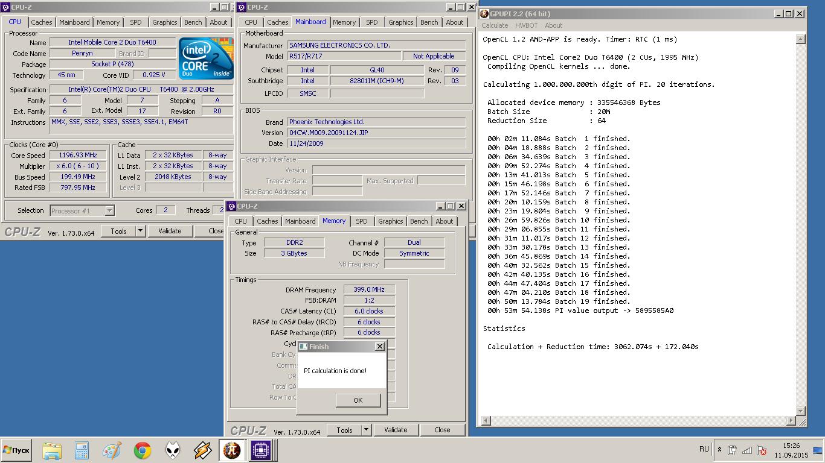Screen dimensions: 825x463
Task: Click the Intel Core 2 Duo logo
Action: coord(206,58)
